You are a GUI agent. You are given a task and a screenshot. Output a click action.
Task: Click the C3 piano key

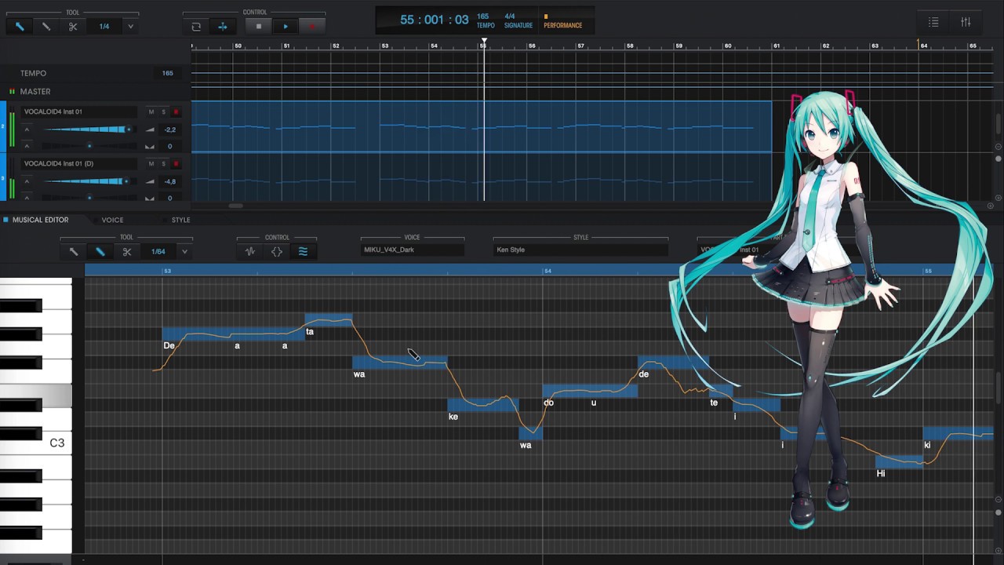pos(36,443)
